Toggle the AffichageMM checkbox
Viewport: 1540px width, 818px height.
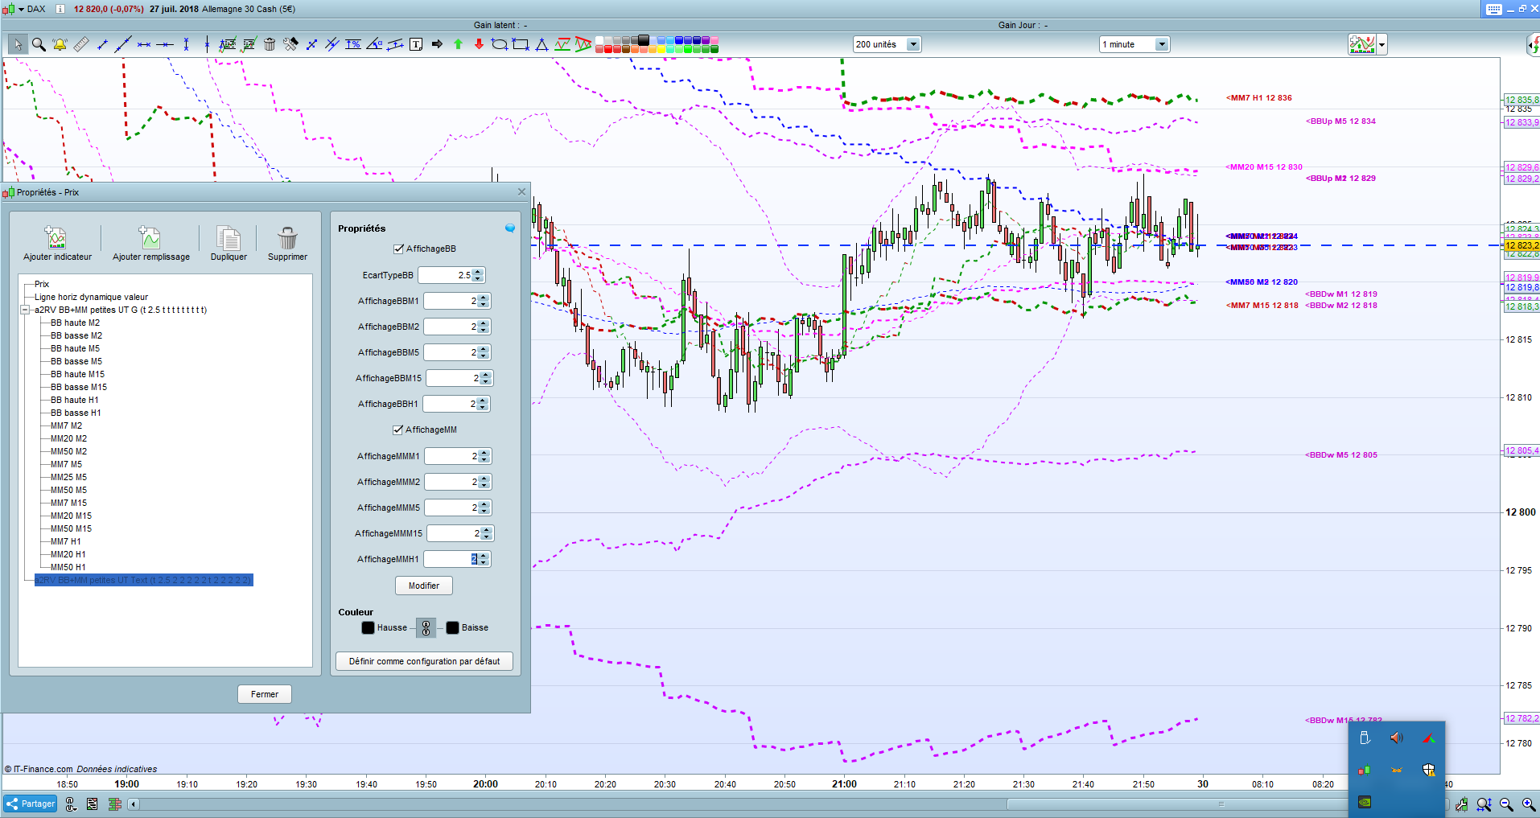397,430
